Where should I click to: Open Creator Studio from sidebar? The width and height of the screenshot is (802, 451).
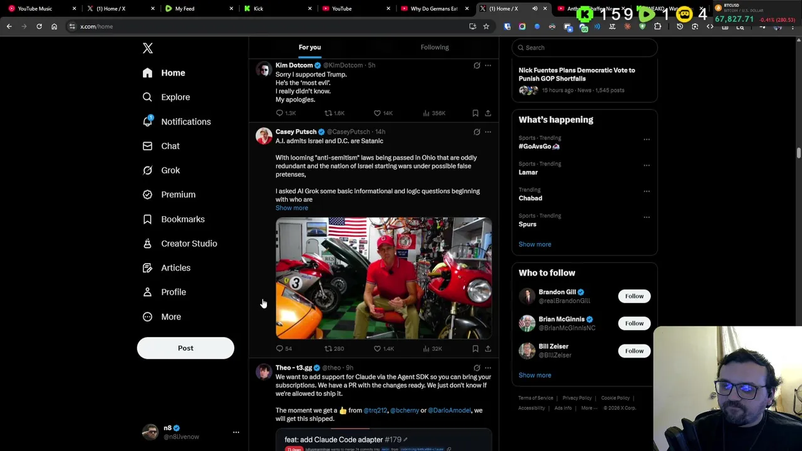pyautogui.click(x=180, y=244)
